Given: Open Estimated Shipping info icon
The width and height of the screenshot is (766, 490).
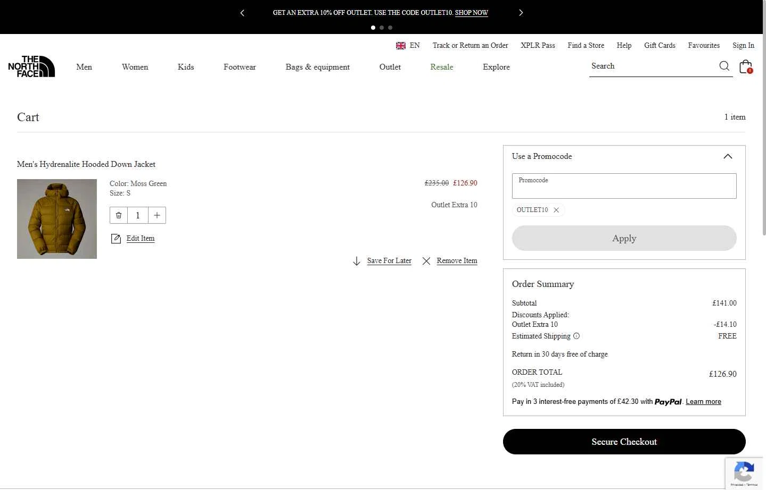Looking at the screenshot, I should 576,336.
